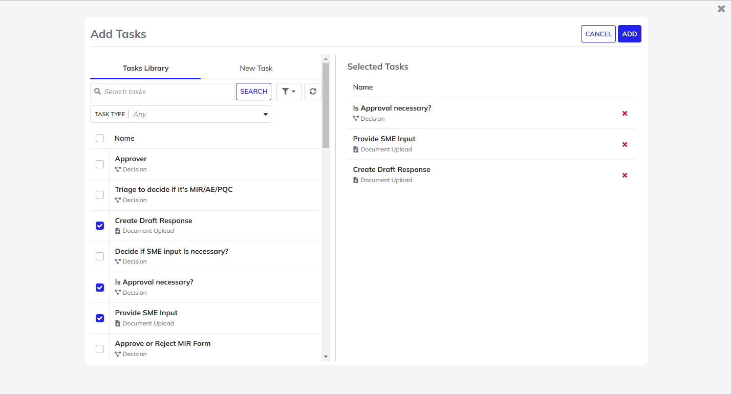The width and height of the screenshot is (732, 395).
Task: Click the filter funnel icon button
Action: point(289,92)
